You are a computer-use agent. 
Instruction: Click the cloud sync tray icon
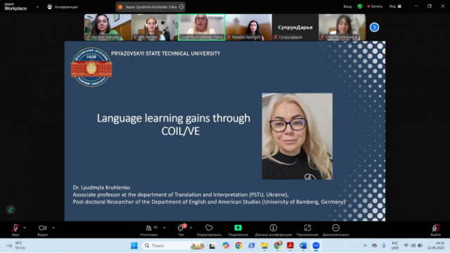[x=375, y=245]
